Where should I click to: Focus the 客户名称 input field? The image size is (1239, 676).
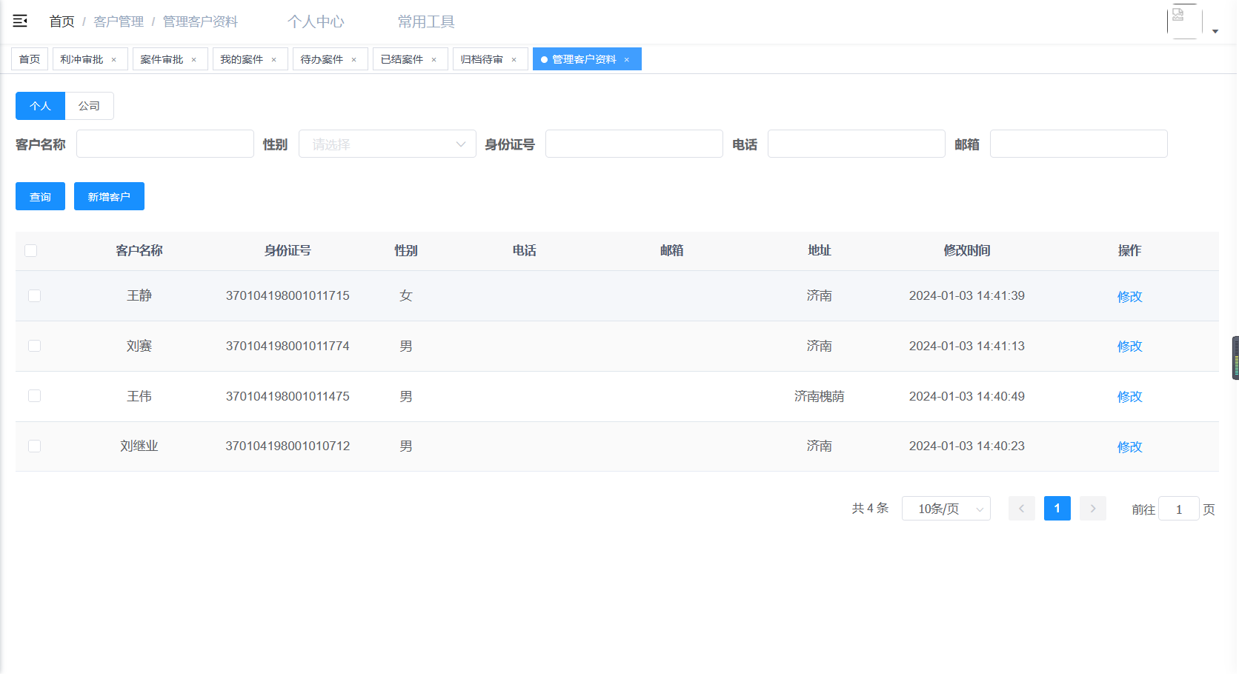tap(165, 144)
